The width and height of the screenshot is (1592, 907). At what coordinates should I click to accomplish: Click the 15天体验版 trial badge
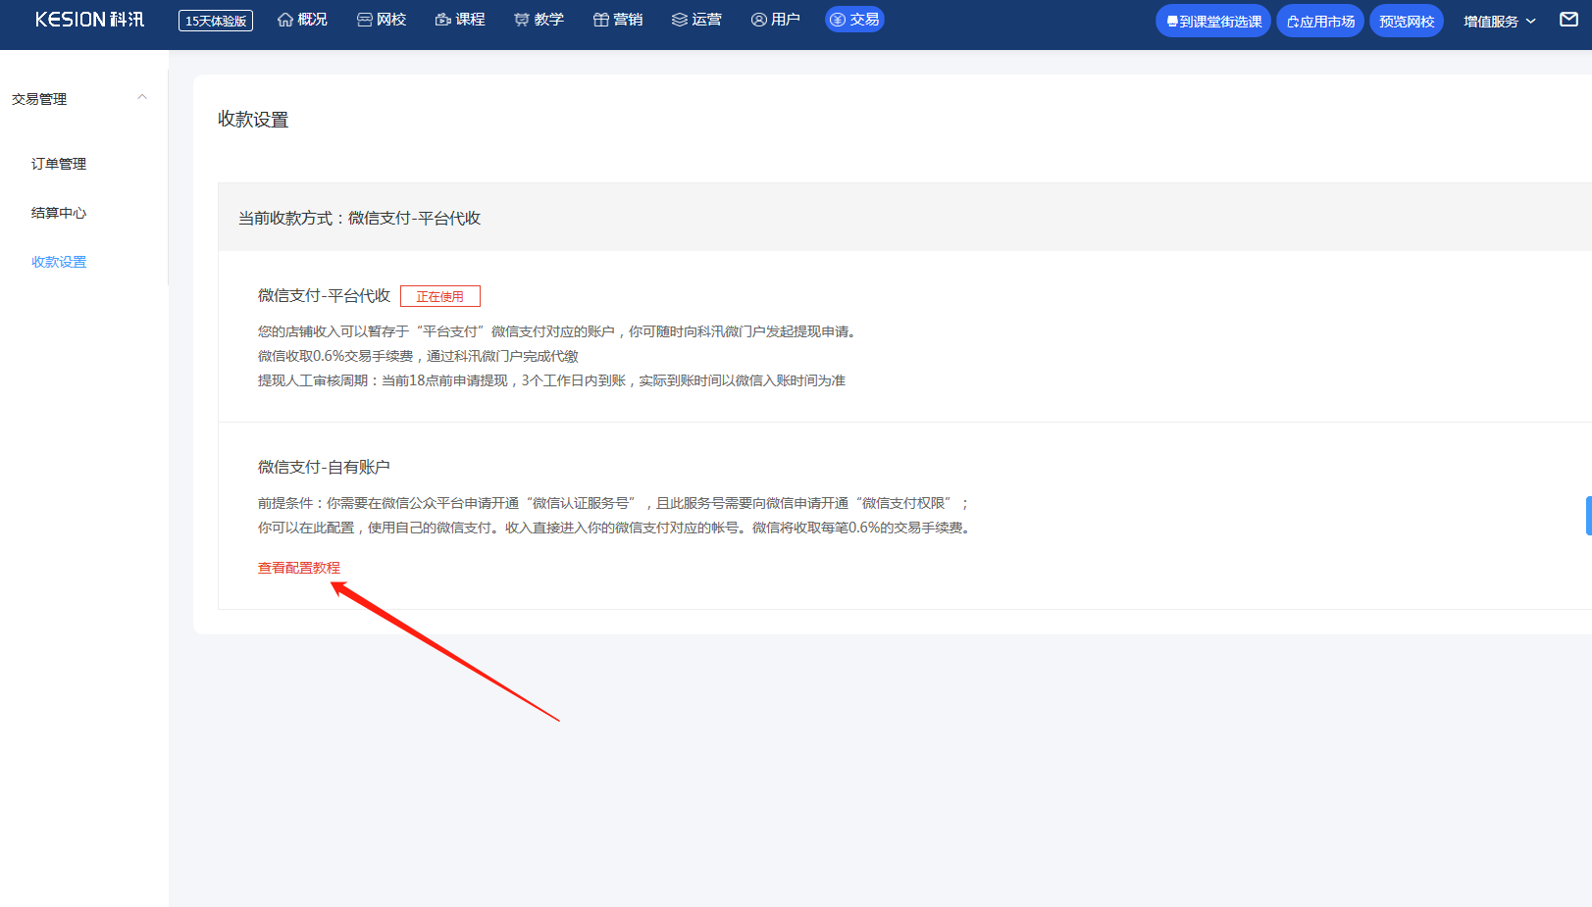pyautogui.click(x=216, y=21)
